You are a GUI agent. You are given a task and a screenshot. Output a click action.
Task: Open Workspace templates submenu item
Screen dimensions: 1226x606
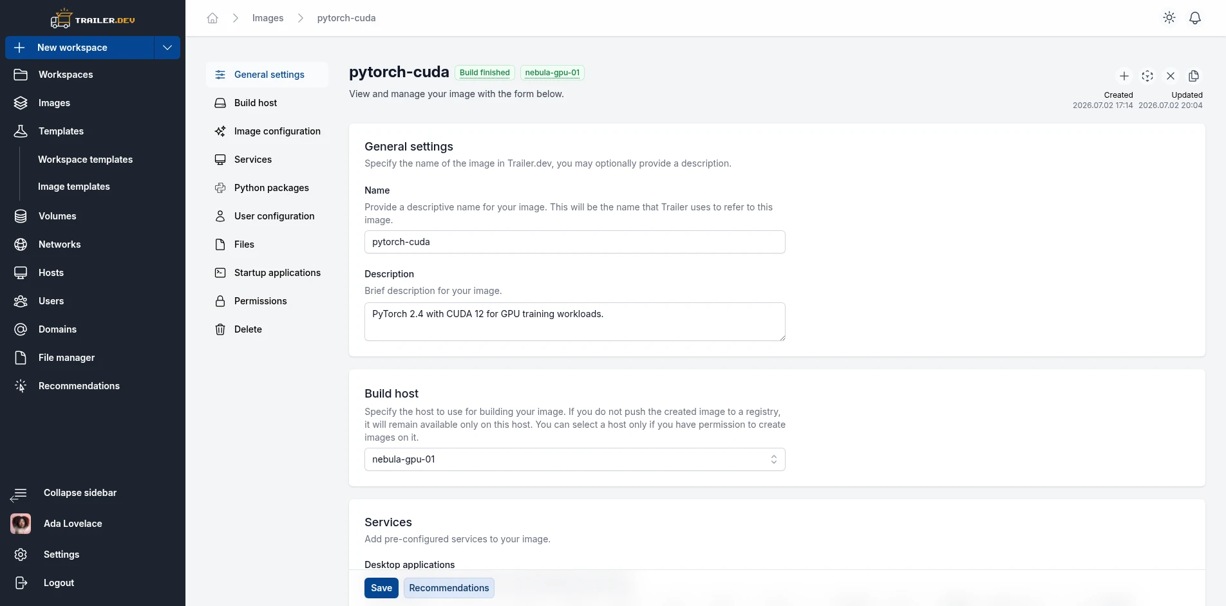(85, 160)
